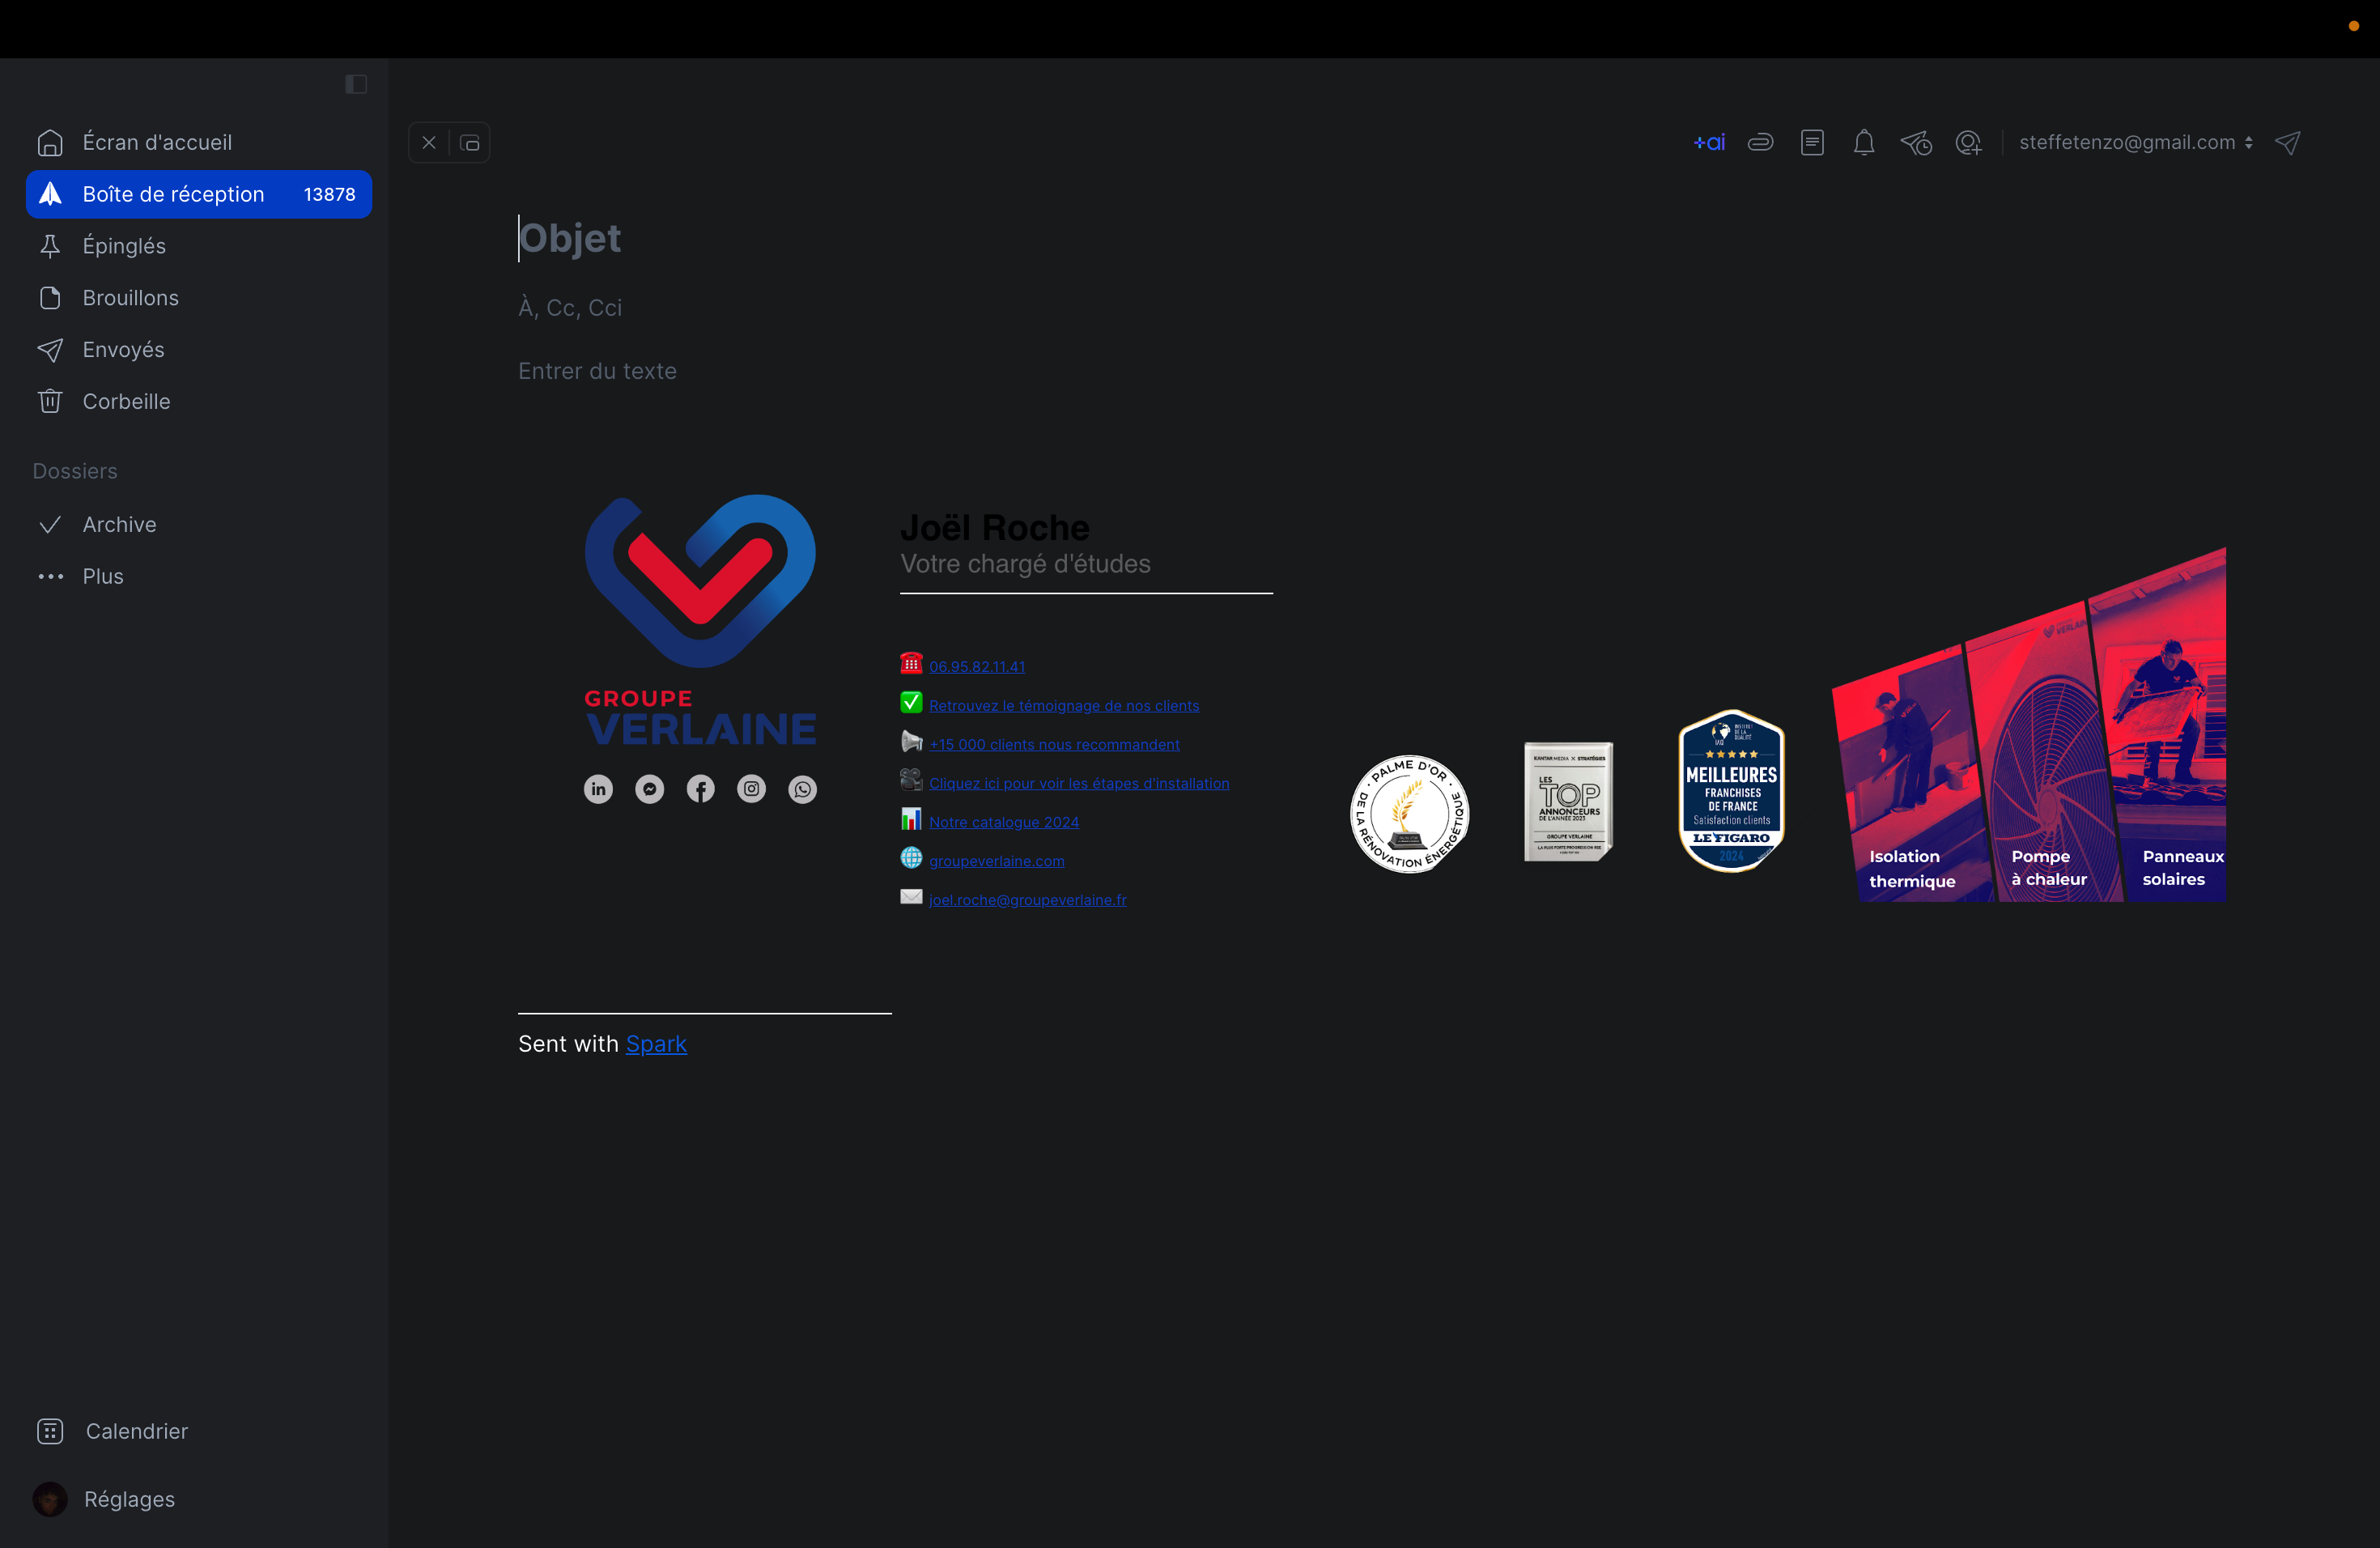The image size is (2380, 1548).
Task: Close the compose draft
Action: coord(429,143)
